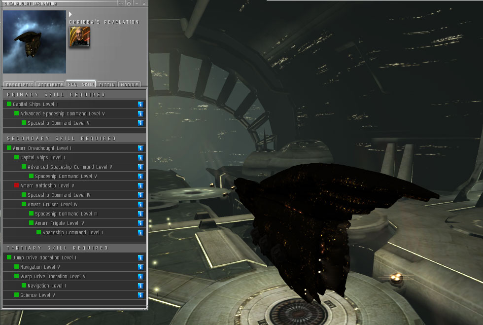
Task: Click the Revelation ship preview image
Action: [x=34, y=42]
